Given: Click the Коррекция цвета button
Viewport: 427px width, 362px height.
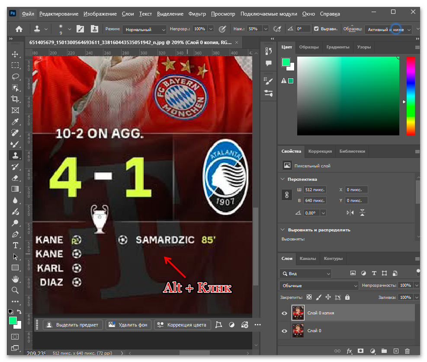Looking at the screenshot, I should (183, 325).
